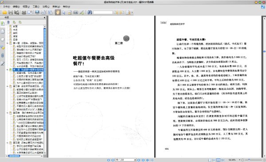Open the 1000日元 bookmark entry

(30, 123)
